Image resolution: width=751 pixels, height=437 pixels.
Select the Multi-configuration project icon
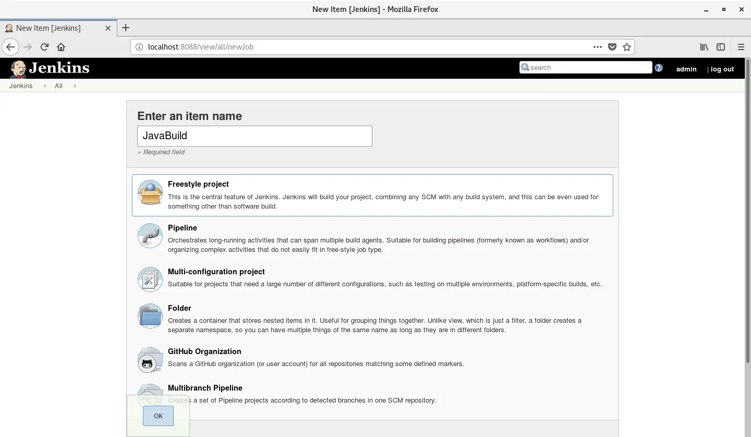pos(150,280)
